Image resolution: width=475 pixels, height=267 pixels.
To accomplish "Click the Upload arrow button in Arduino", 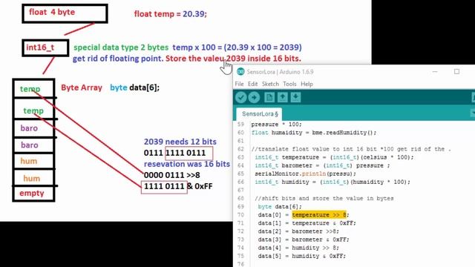I will 254,97.
